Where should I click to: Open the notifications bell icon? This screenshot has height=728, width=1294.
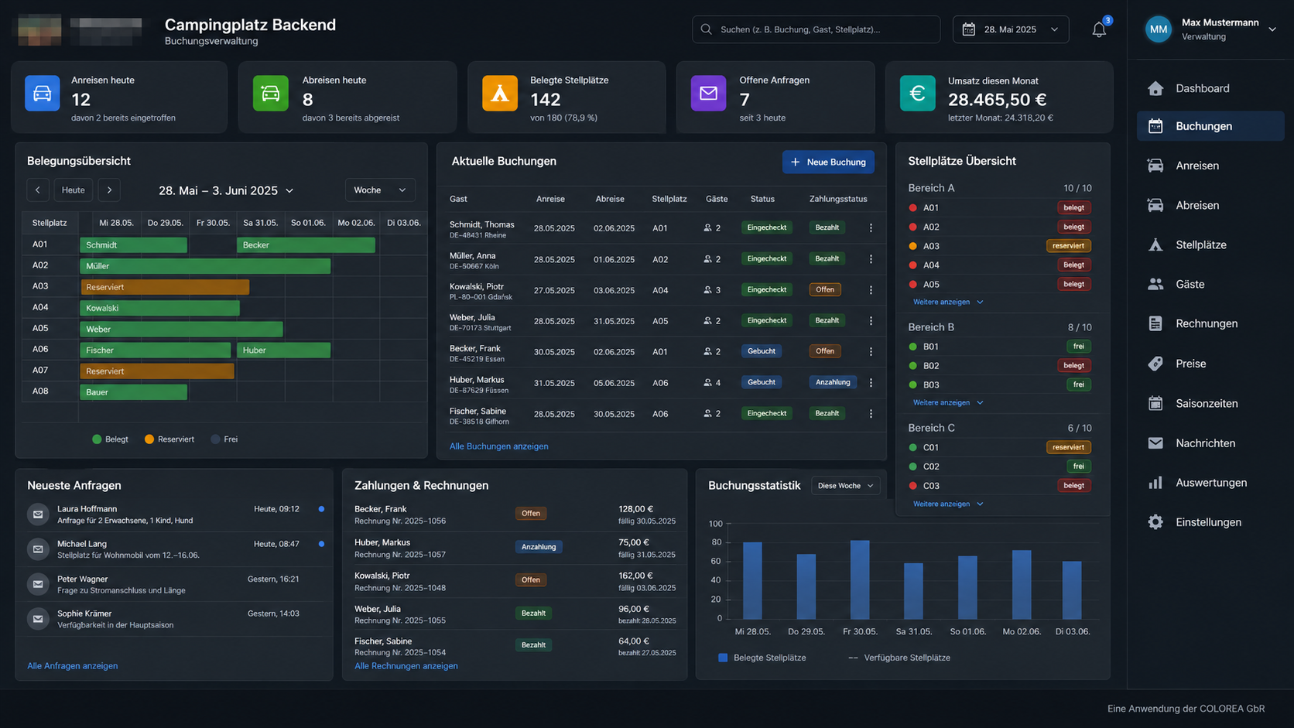coord(1099,29)
